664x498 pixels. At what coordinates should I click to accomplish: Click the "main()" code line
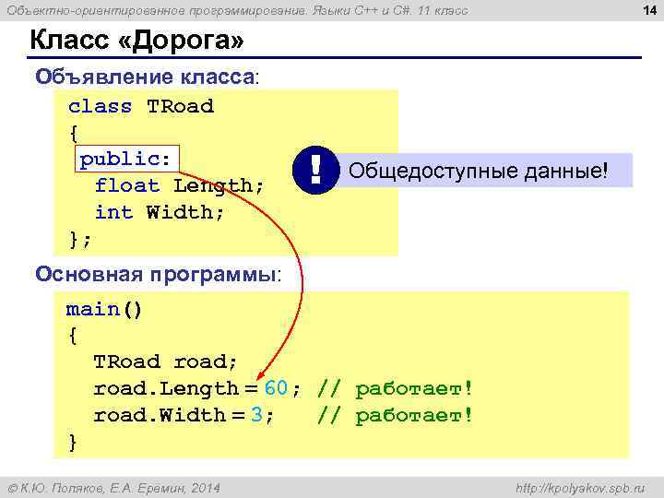point(103,310)
